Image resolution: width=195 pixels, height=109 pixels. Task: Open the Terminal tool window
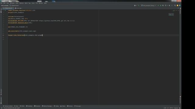(37, 106)
